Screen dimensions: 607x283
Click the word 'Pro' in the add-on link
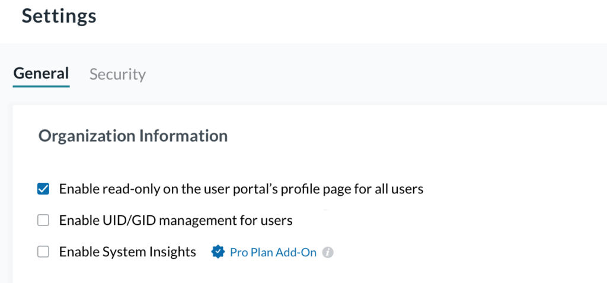(x=238, y=252)
